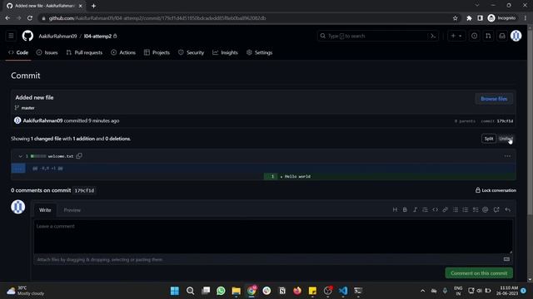Open the l04-attemp2 repository link
Image resolution: width=533 pixels, height=299 pixels.
pyautogui.click(x=98, y=36)
